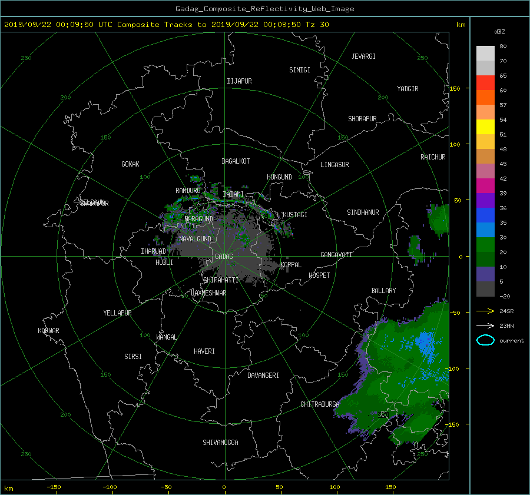The height and width of the screenshot is (495, 530).
Task: Click the HOSPET city label
Action: click(319, 275)
